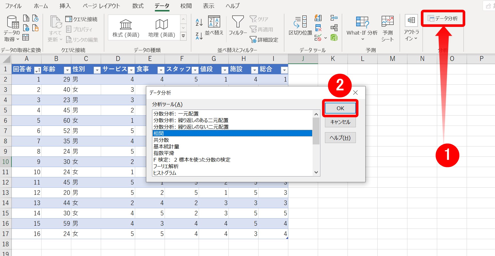Confirm with OK in データ分析 dialog

340,108
